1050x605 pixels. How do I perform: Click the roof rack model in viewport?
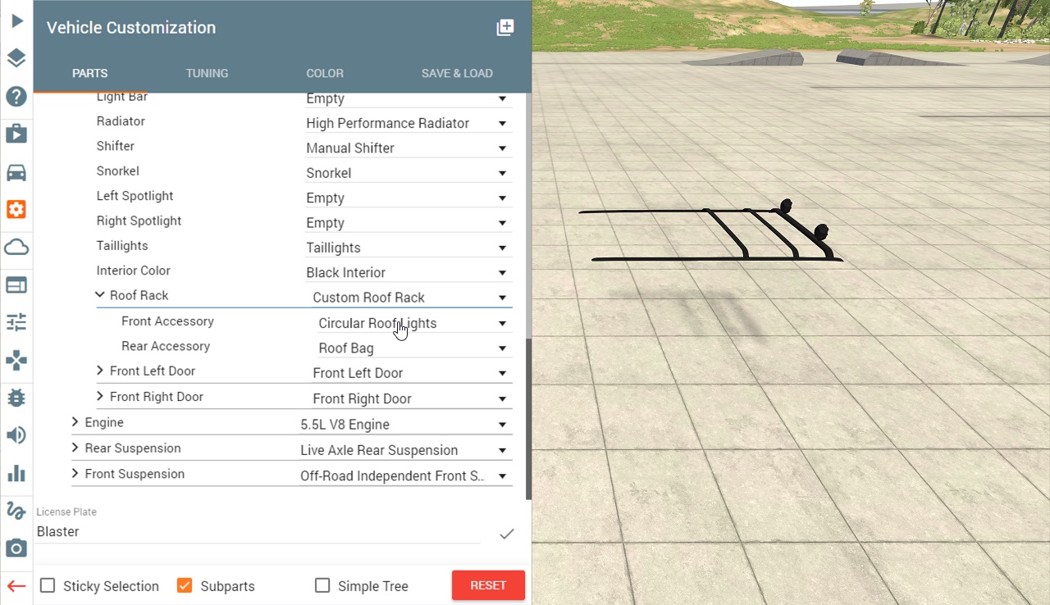[x=710, y=232]
